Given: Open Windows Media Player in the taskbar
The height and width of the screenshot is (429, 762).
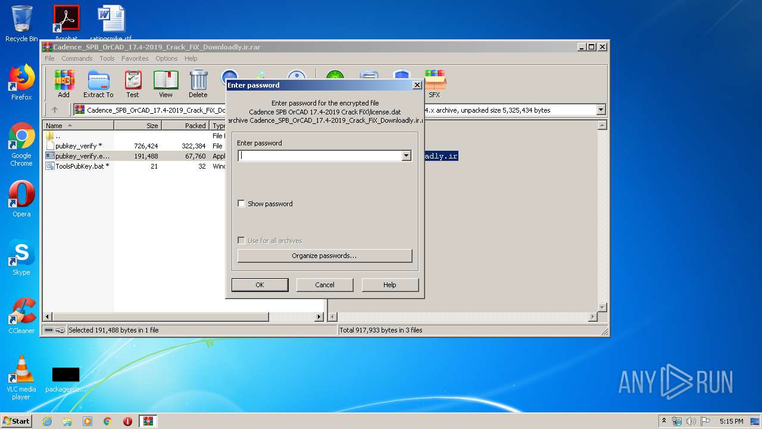Looking at the screenshot, I should click(88, 421).
